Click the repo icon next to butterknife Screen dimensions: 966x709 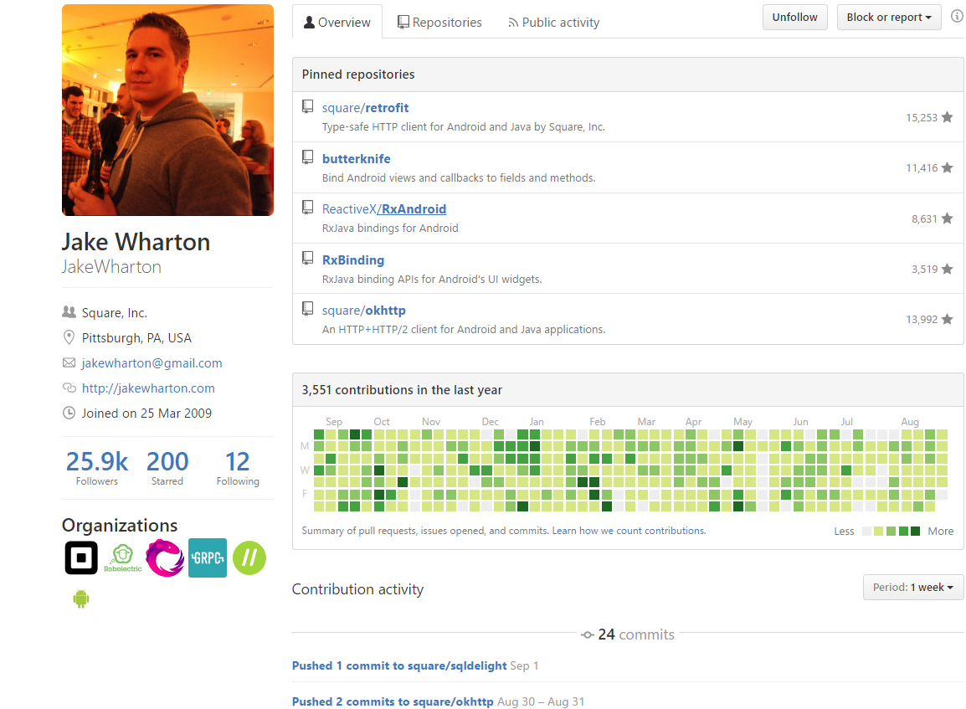(x=307, y=157)
